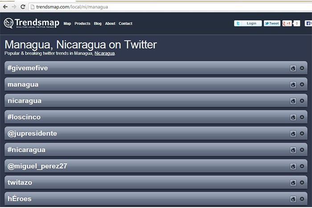Click the Tweet share button

point(272,24)
